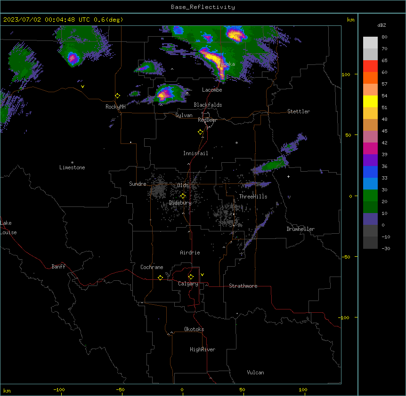
Task: Click the dBZ legend heading
Action: (382, 25)
